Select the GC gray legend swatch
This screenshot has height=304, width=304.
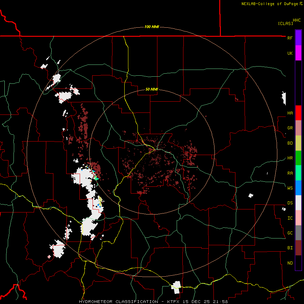pos(298,233)
